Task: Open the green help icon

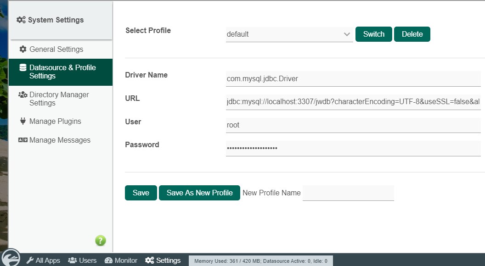Action: tap(100, 240)
